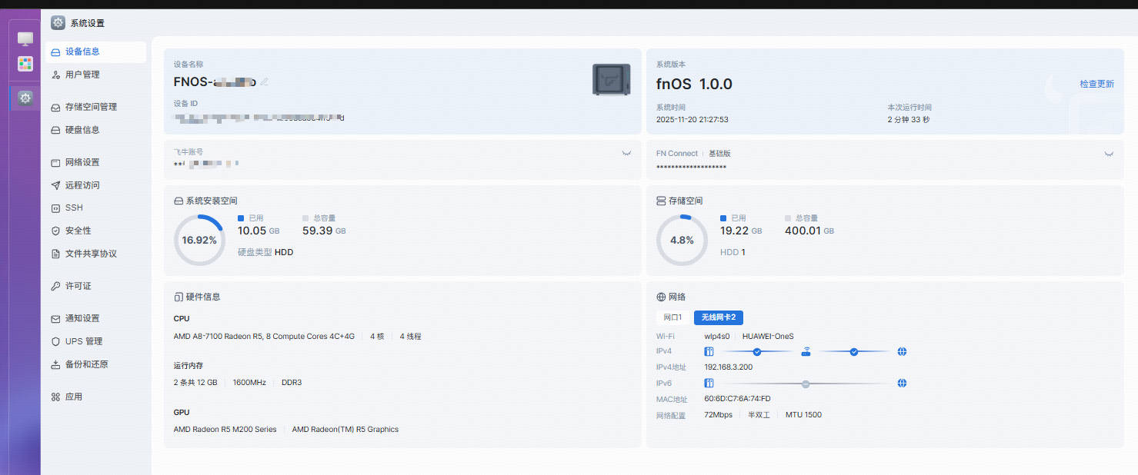Image resolution: width=1138 pixels, height=475 pixels.
Task: Click the 72Mbps network speed value
Action: (718, 415)
